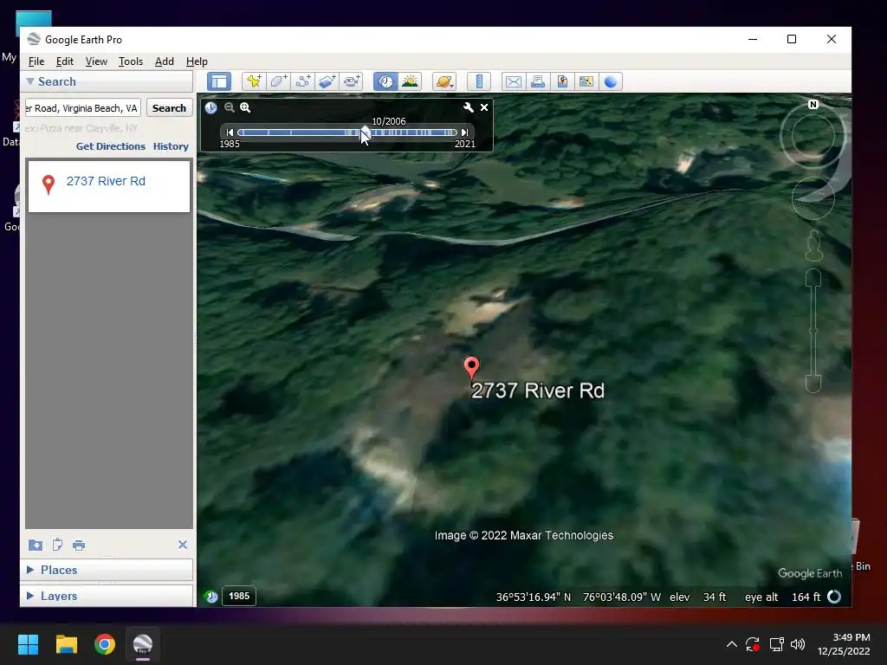This screenshot has width=887, height=665.
Task: Show hidden system tray icons
Action: tap(731, 644)
